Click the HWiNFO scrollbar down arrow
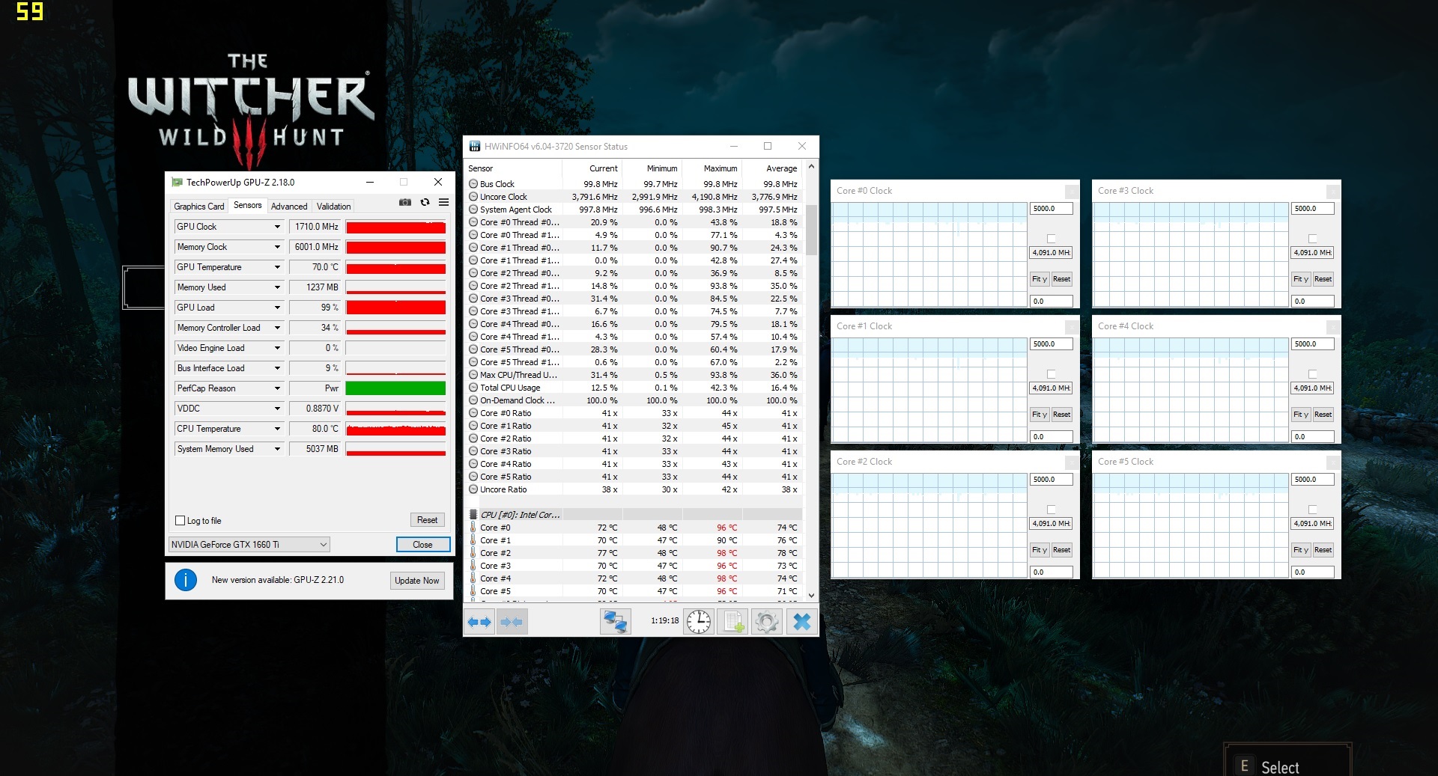Viewport: 1438px width, 776px height. tap(811, 595)
